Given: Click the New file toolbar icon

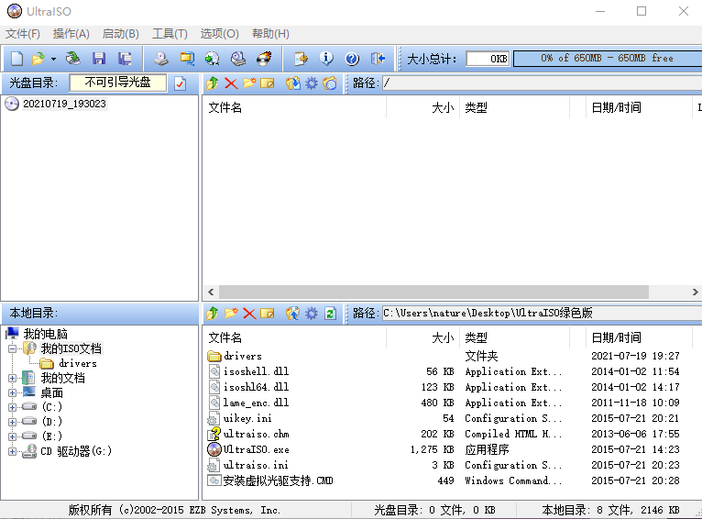Looking at the screenshot, I should (x=16, y=59).
